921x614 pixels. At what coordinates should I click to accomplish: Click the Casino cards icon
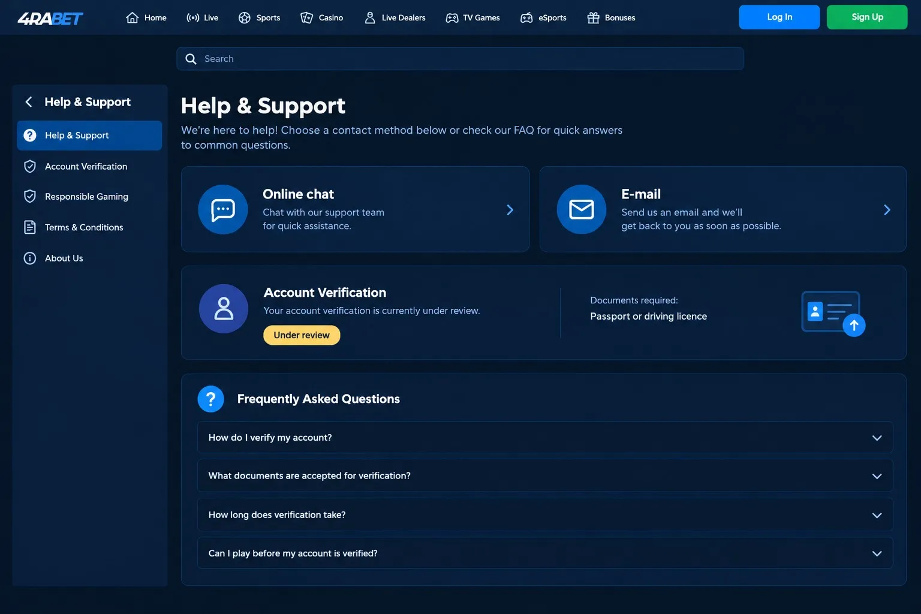coord(307,18)
